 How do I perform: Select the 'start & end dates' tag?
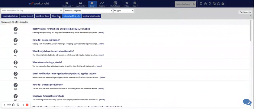43,16
